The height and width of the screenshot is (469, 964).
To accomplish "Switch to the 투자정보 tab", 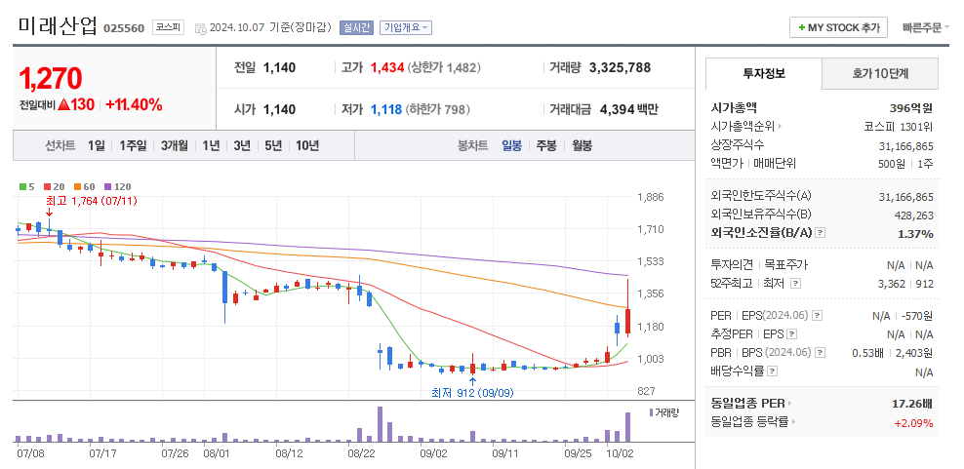I will 764,74.
